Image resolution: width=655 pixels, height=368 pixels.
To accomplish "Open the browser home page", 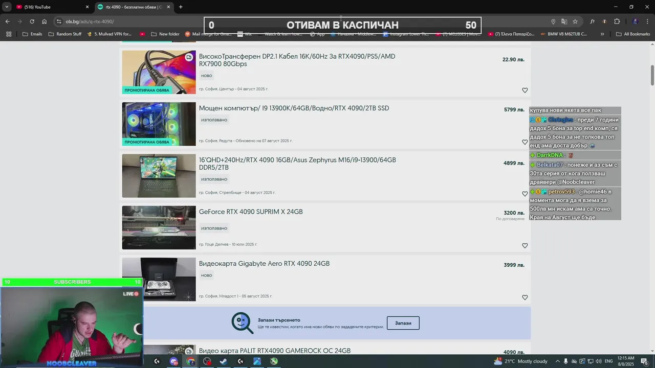I will tap(44, 21).
